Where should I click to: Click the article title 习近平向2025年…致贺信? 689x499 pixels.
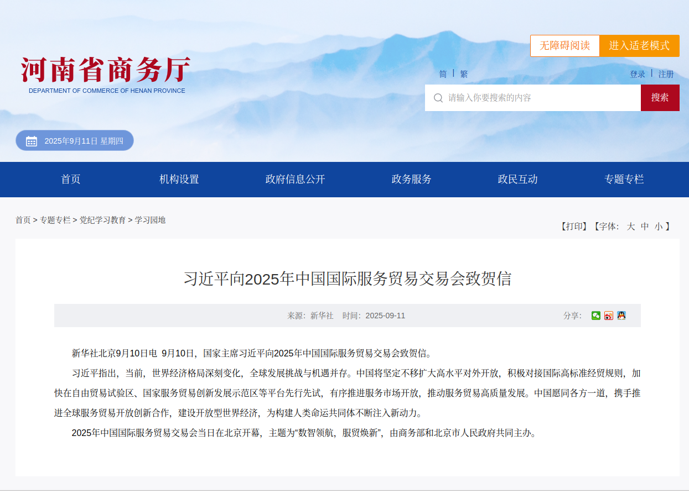click(x=348, y=279)
